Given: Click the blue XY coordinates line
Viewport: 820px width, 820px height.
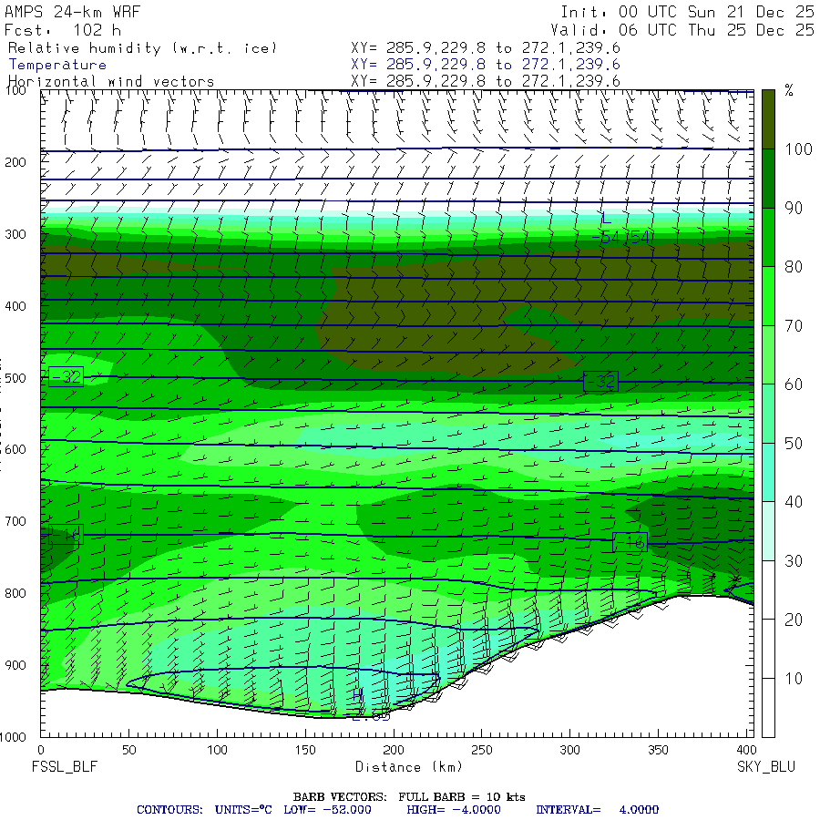Looking at the screenshot, I should click(x=486, y=65).
